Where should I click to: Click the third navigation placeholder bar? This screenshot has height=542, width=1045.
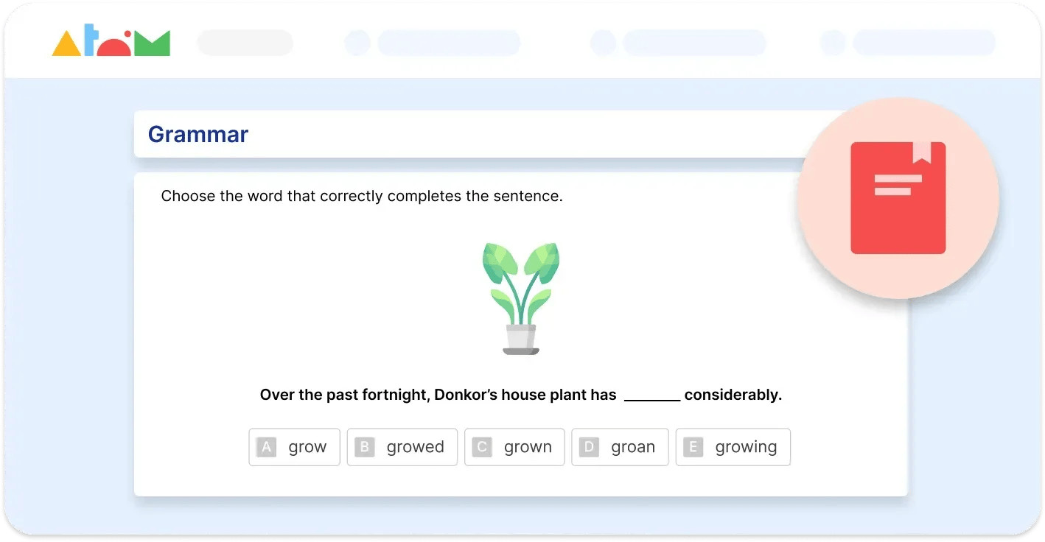[693, 43]
